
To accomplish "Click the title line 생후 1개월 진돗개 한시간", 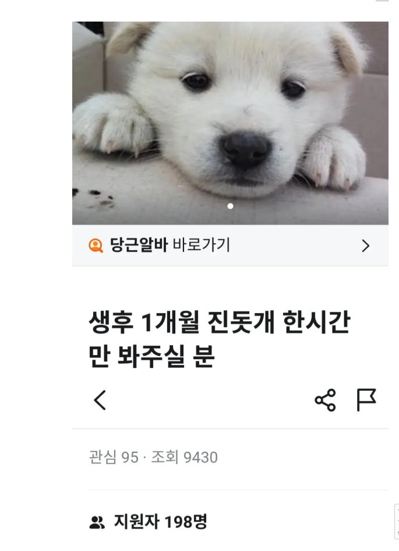I will point(220,322).
